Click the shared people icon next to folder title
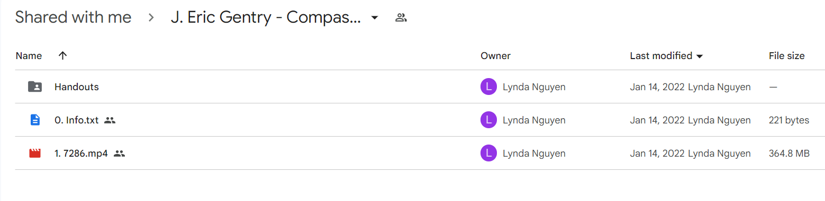825x201 pixels. tap(401, 18)
